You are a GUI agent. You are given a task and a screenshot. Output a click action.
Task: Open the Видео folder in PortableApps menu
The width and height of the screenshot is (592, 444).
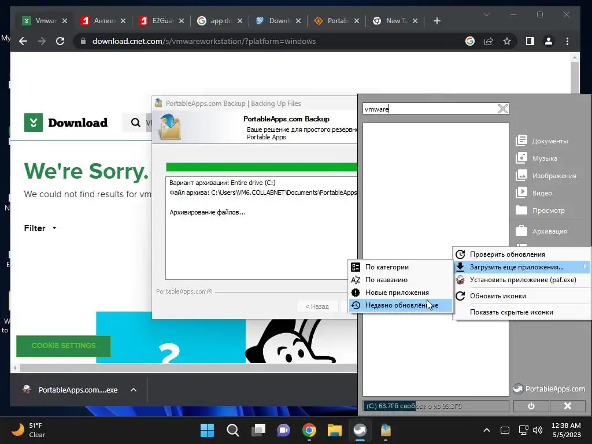click(x=534, y=193)
